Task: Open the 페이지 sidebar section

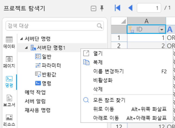Action: point(9,62)
